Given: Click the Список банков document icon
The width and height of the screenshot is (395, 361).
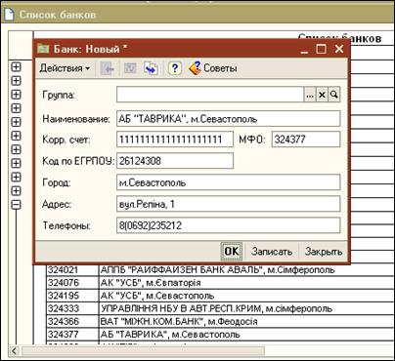Looking at the screenshot, I should pos(9,15).
